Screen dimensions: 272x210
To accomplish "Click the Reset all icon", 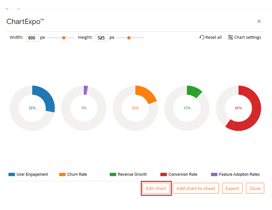I will 202,37.
